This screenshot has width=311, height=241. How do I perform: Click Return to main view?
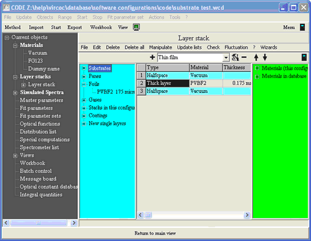[155, 233]
